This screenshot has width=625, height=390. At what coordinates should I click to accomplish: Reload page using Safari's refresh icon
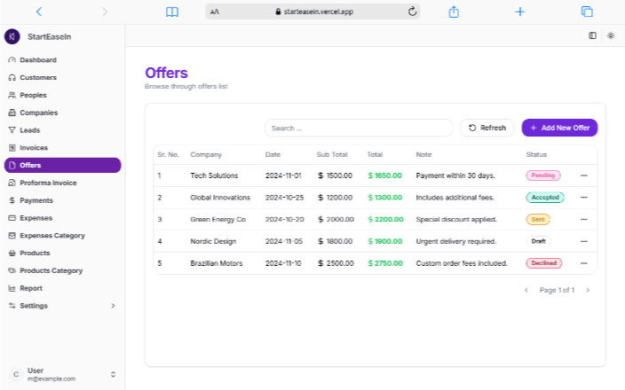(x=412, y=12)
